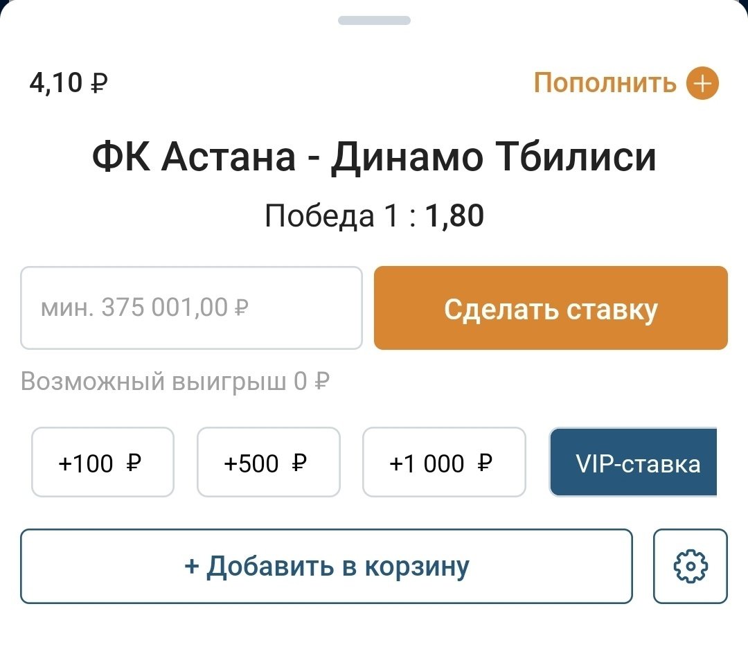
Task: Tap the sheet drag handle at top
Action: (x=374, y=21)
